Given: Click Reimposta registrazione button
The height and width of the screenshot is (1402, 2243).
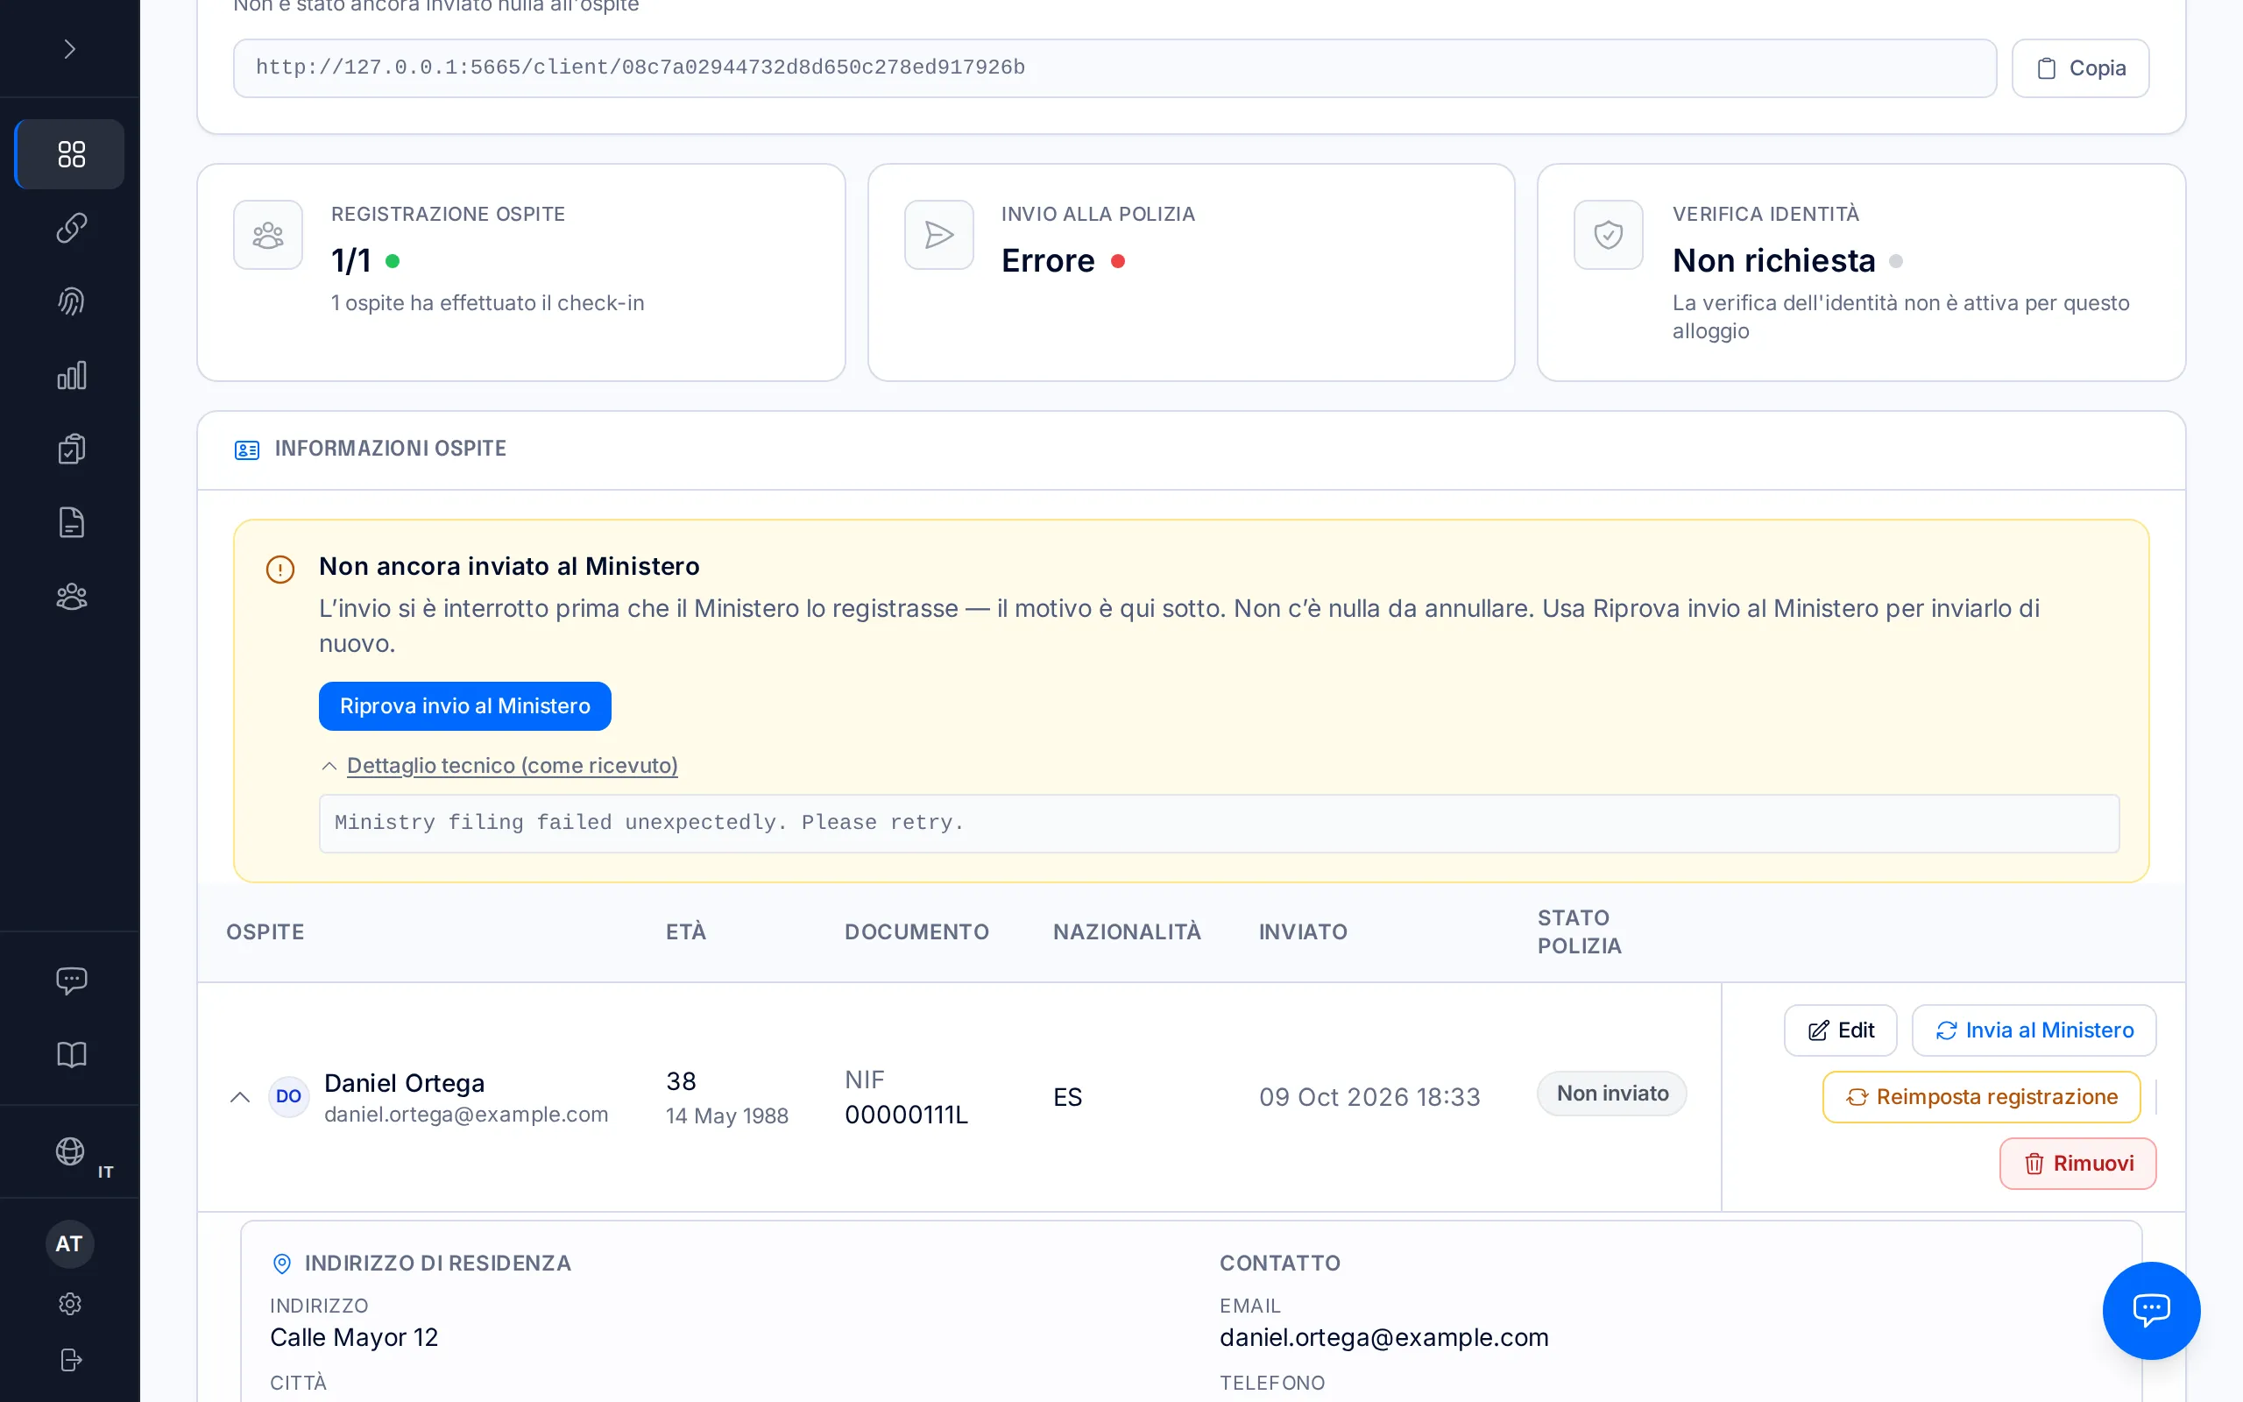Looking at the screenshot, I should [x=1981, y=1097].
